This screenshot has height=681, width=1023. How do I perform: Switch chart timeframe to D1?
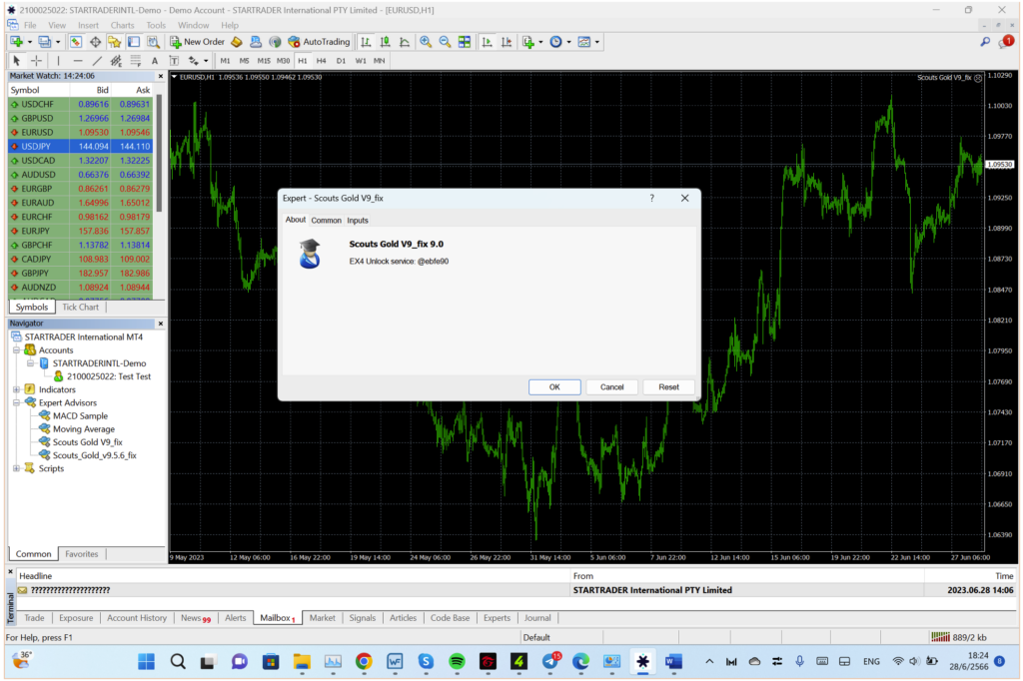click(341, 61)
